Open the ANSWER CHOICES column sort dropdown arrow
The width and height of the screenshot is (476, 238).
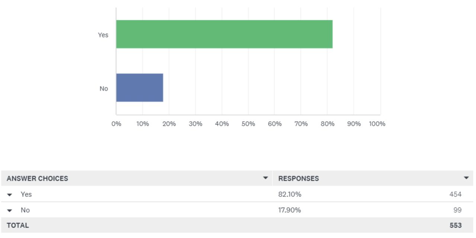(x=266, y=178)
